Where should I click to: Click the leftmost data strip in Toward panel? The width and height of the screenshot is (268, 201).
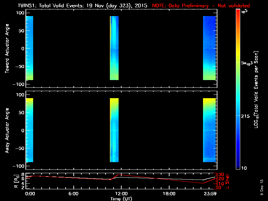(29, 48)
